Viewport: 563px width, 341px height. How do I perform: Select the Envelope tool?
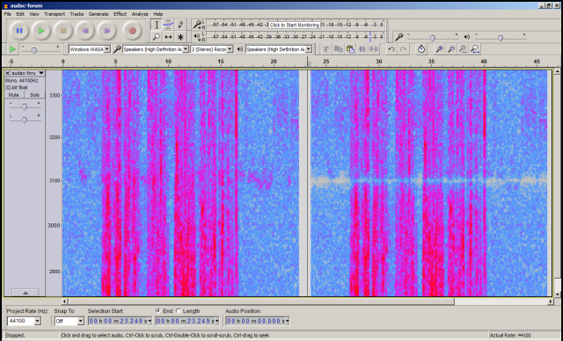[x=168, y=25]
